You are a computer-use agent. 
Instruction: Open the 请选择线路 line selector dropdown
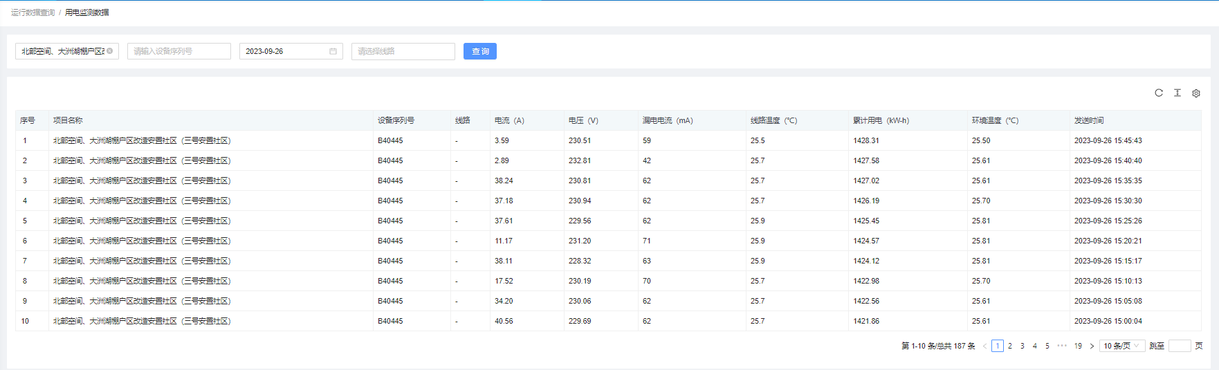click(x=403, y=51)
